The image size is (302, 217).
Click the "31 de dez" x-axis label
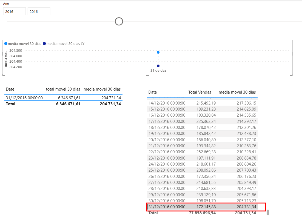158,70
